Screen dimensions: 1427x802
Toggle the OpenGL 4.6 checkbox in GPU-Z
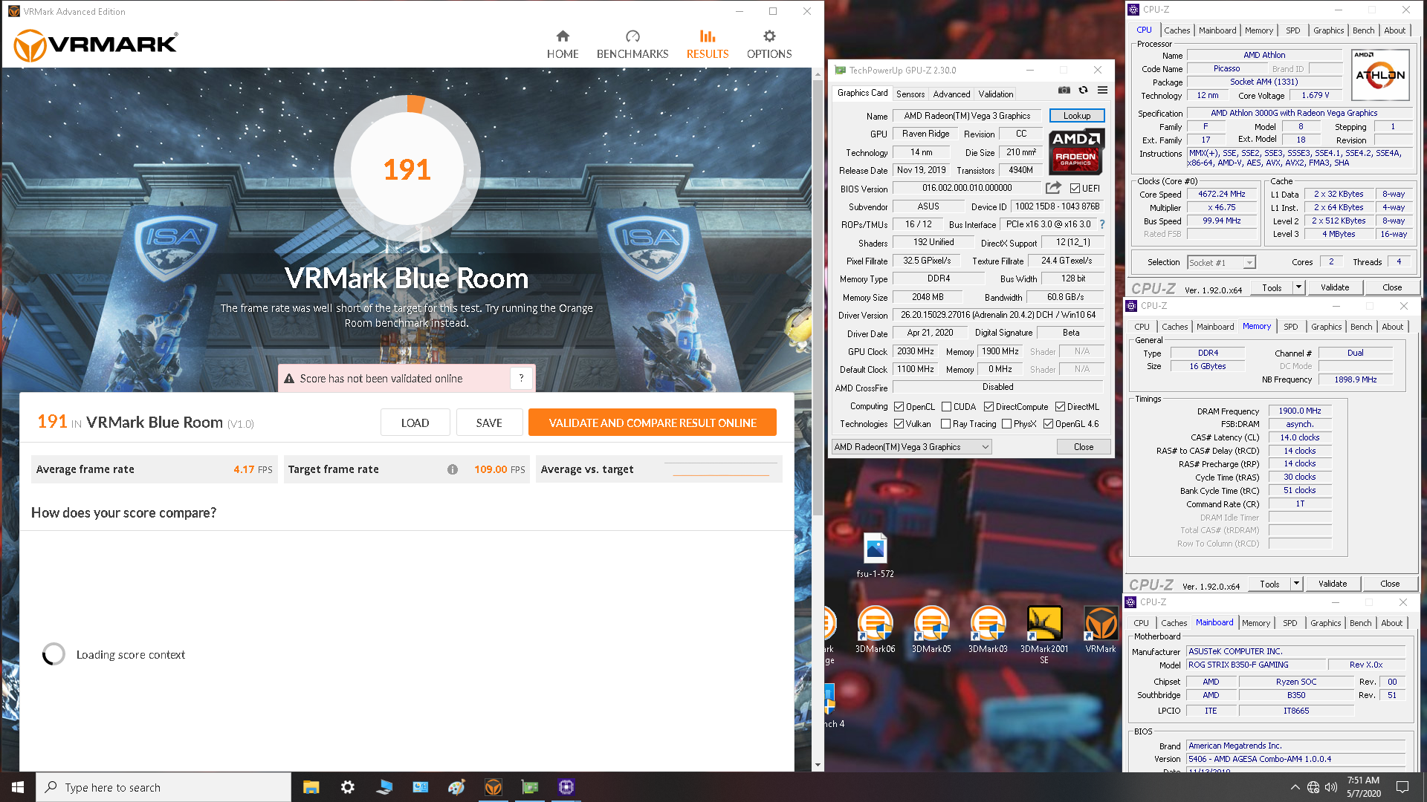click(x=1048, y=424)
